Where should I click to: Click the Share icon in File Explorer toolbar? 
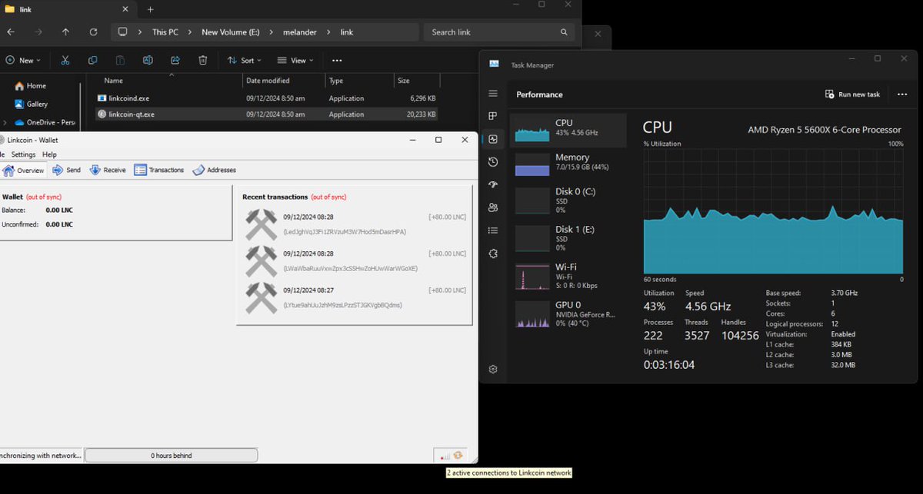(175, 60)
